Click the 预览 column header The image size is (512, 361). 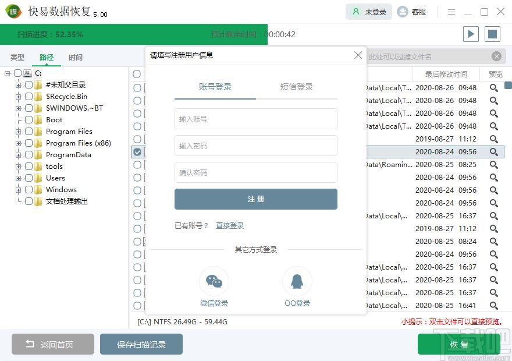click(495, 74)
